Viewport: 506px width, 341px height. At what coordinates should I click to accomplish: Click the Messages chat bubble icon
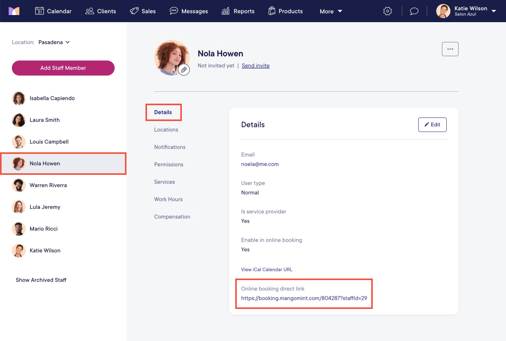point(174,11)
